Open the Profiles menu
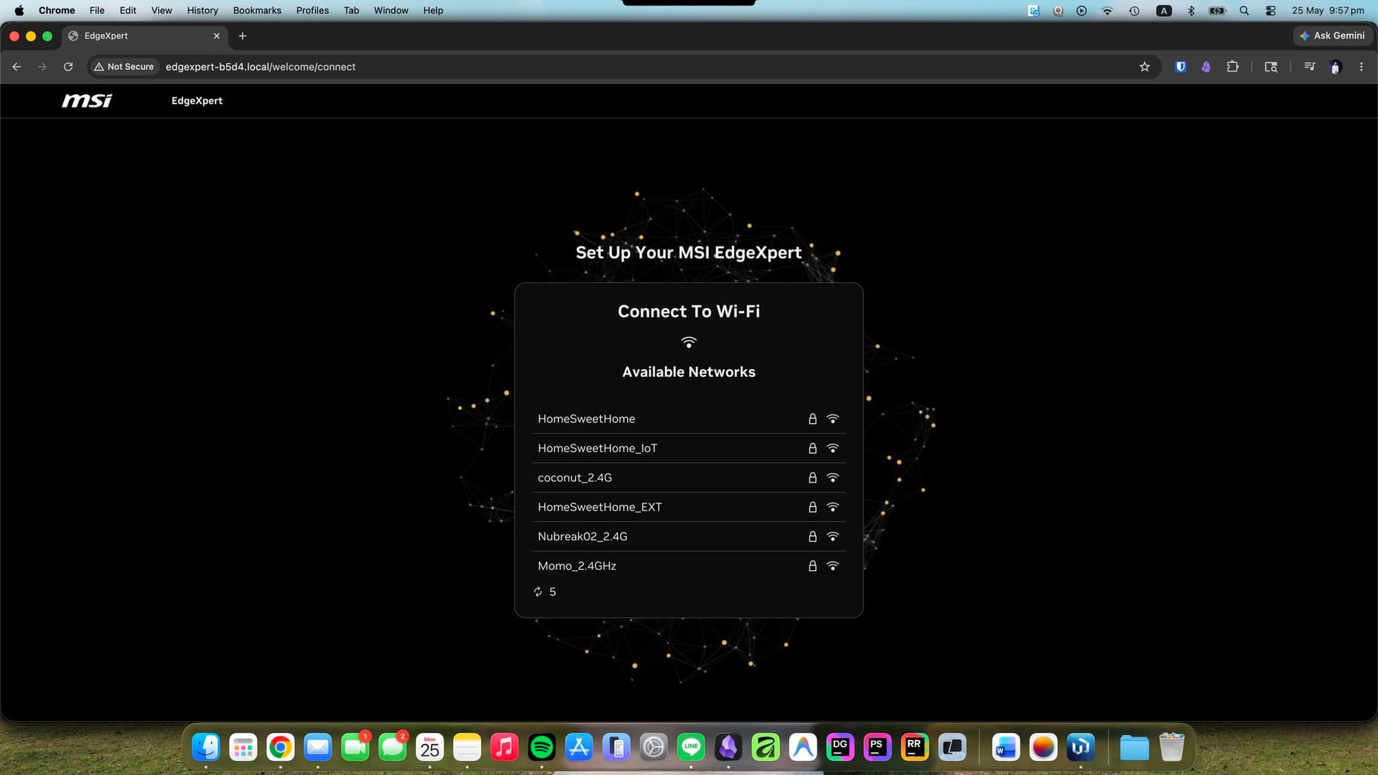 point(312,10)
